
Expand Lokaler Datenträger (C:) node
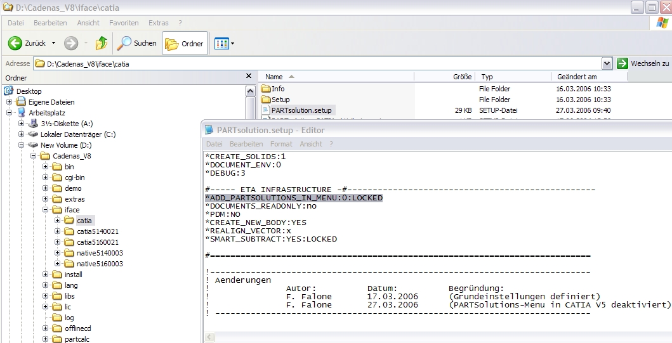pyautogui.click(x=21, y=134)
